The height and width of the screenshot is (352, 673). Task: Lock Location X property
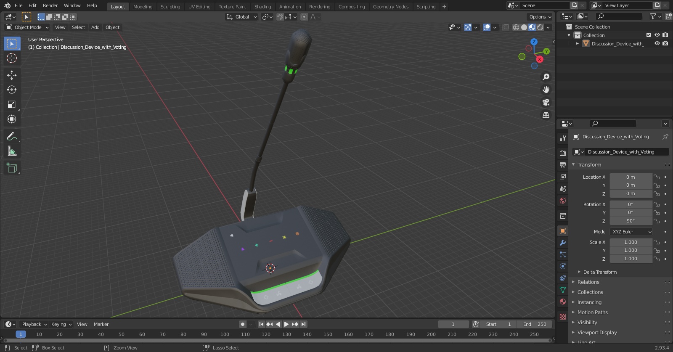[657, 177]
